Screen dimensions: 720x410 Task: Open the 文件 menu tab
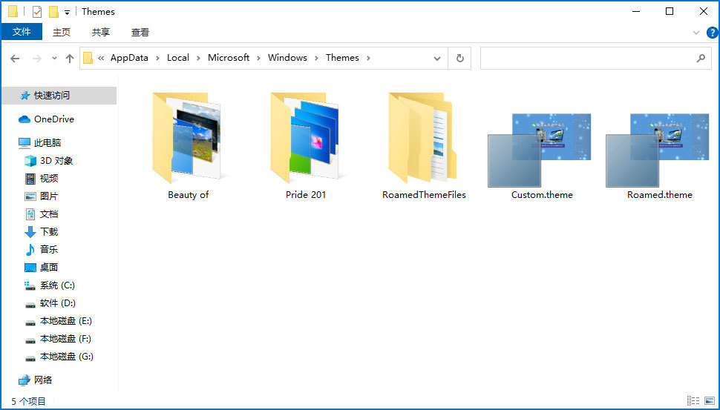coord(22,32)
